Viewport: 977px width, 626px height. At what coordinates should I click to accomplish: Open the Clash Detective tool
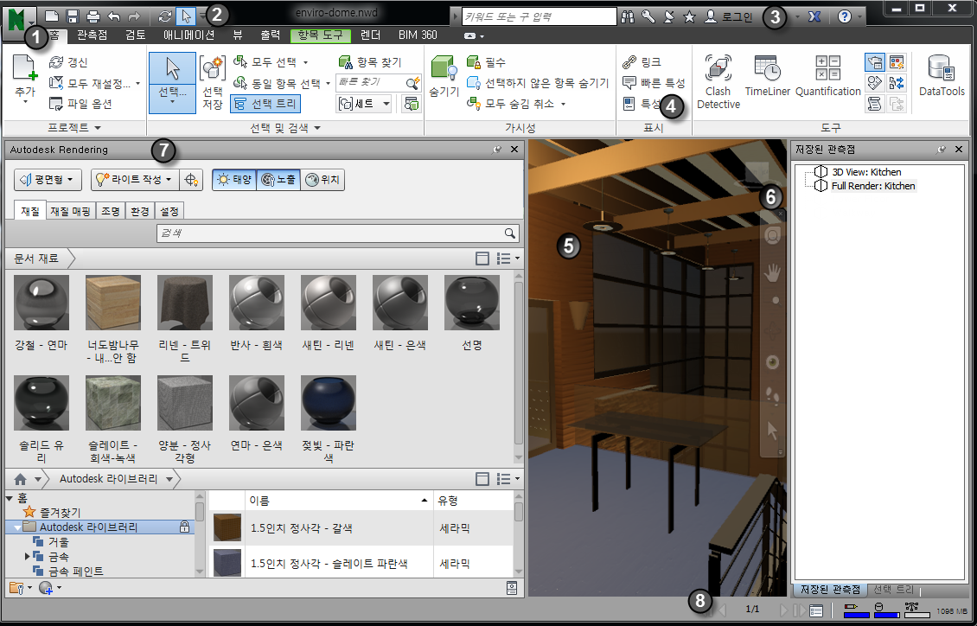coord(718,81)
